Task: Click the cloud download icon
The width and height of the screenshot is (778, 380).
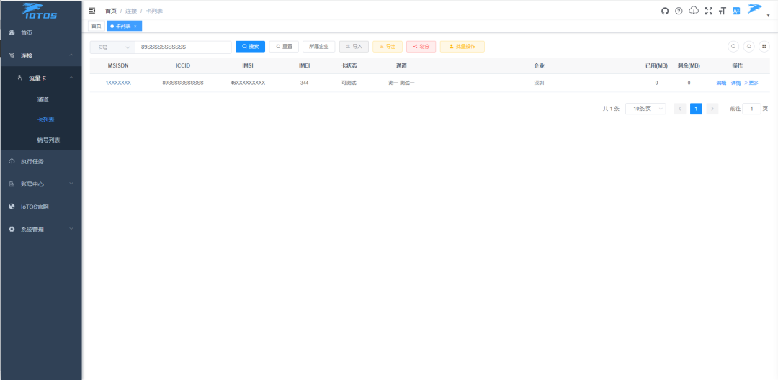Action: [694, 11]
